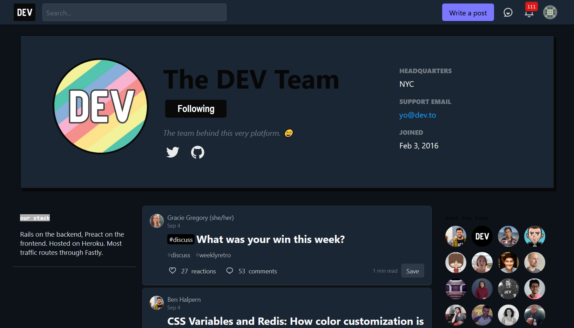This screenshot has width=574, height=328.
Task: Click the heart reactions icon on Gracie's post
Action: (x=172, y=271)
